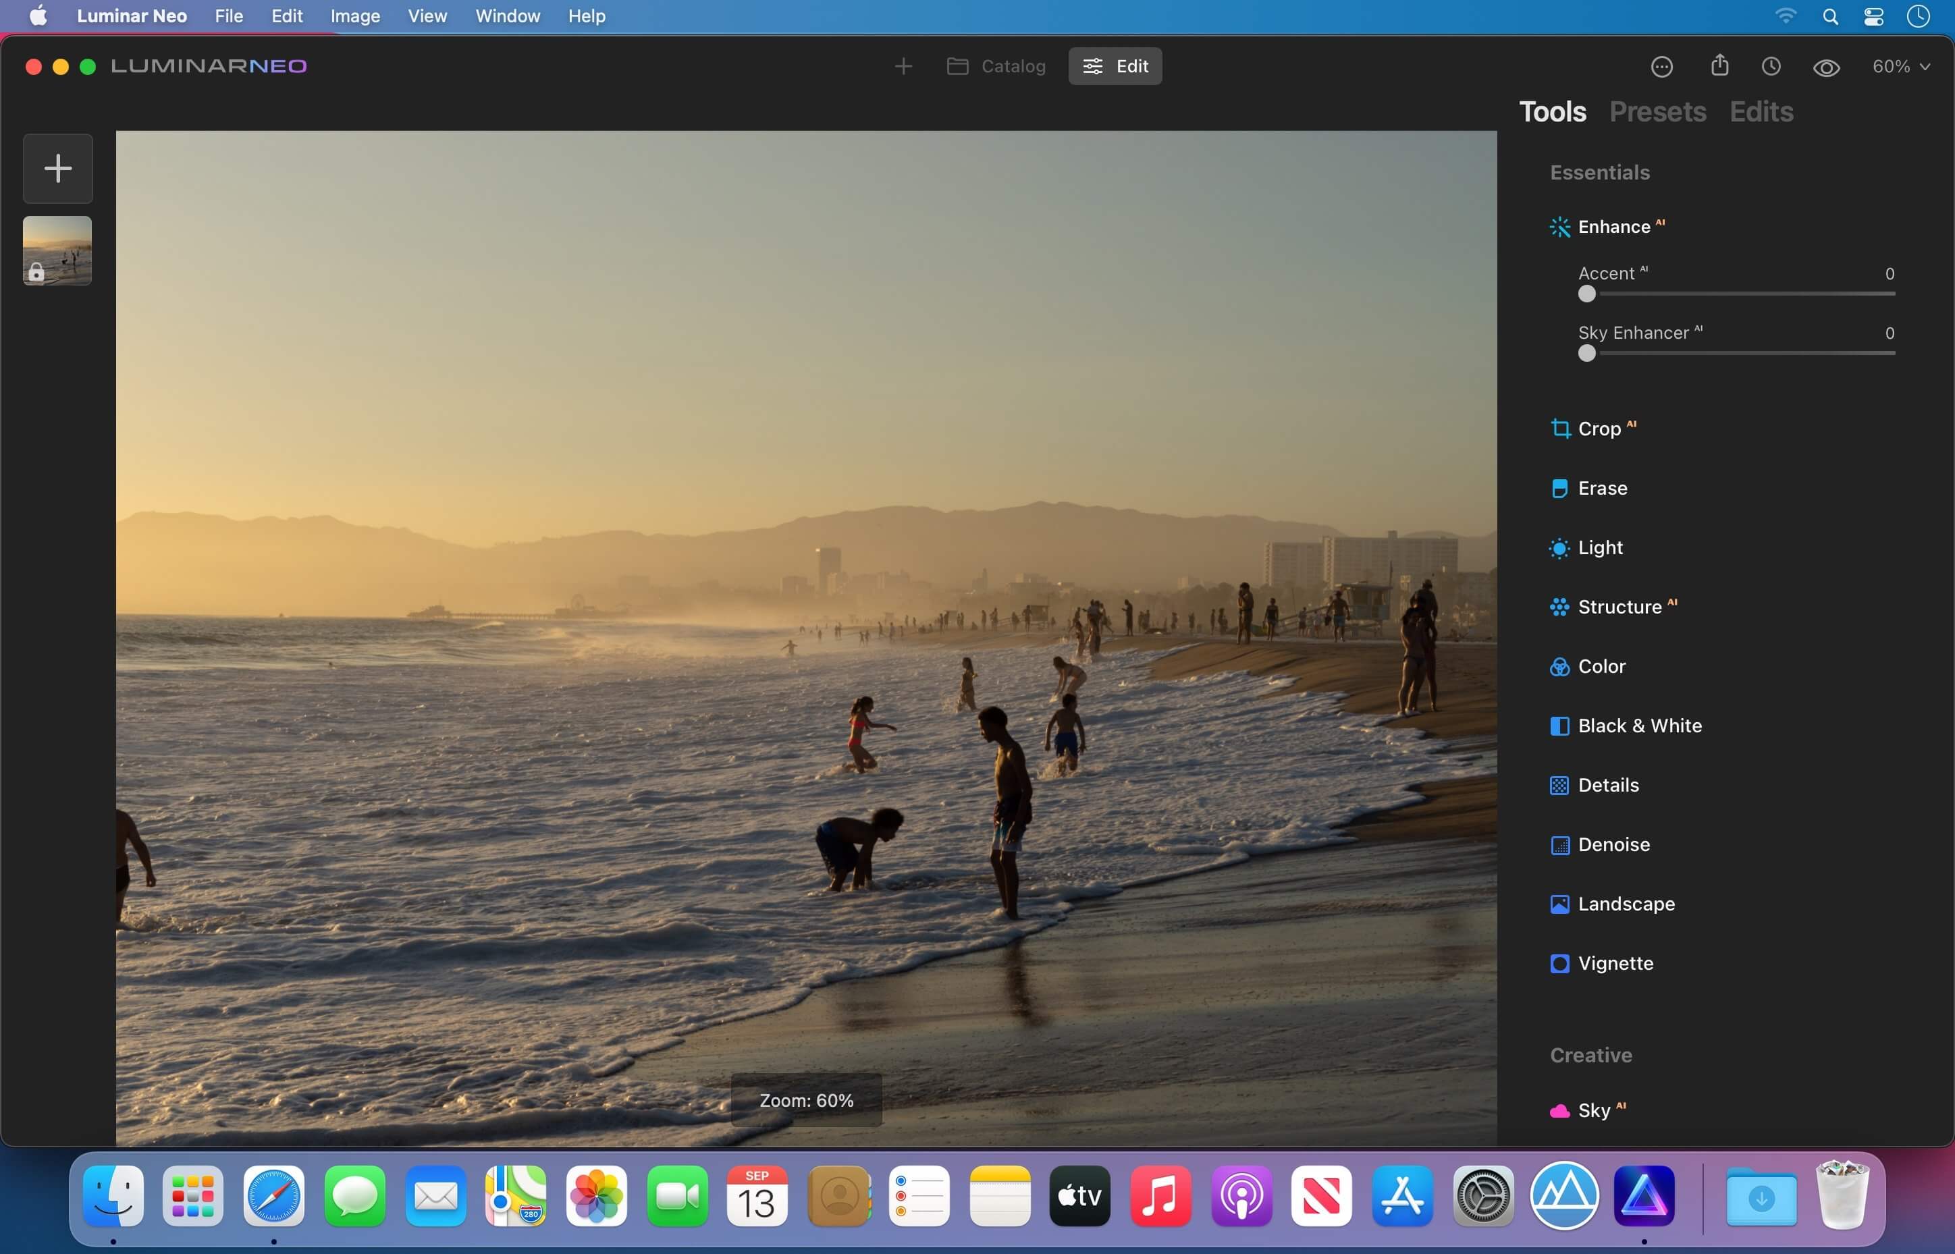Click the Accent AI slider handle
The width and height of the screenshot is (1955, 1254).
pos(1586,294)
